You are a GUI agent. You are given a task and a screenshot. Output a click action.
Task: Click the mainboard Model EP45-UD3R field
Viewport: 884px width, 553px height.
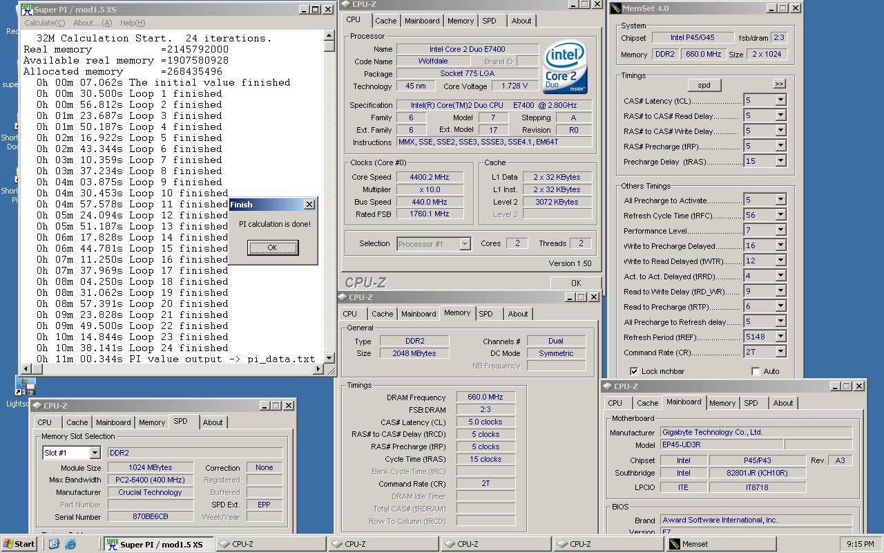tap(721, 445)
